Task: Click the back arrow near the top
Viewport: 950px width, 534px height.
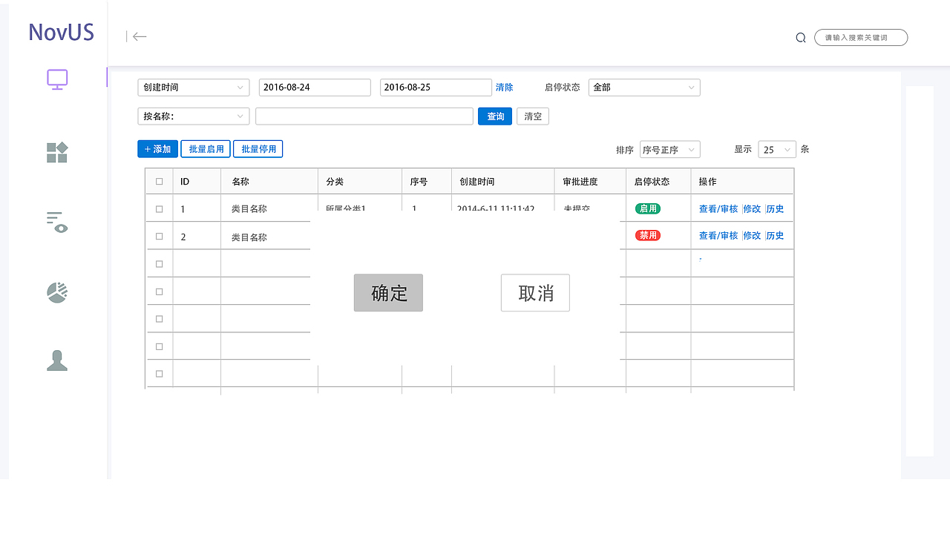Action: [139, 36]
